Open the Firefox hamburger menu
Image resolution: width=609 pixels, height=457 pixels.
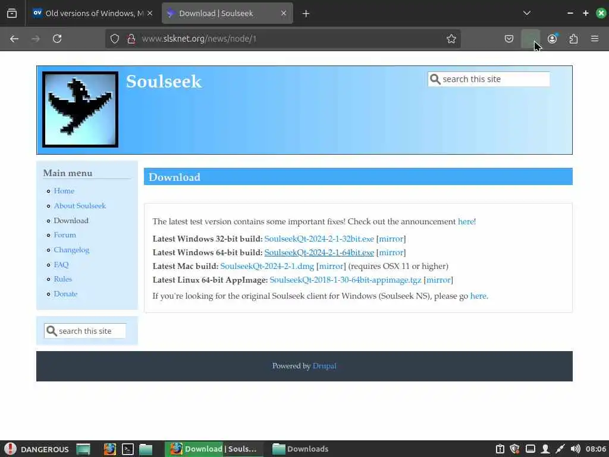(x=595, y=39)
